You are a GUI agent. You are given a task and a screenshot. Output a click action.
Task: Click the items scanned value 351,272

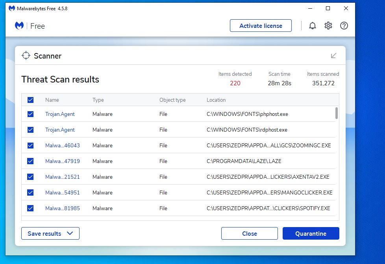pyautogui.click(x=323, y=83)
